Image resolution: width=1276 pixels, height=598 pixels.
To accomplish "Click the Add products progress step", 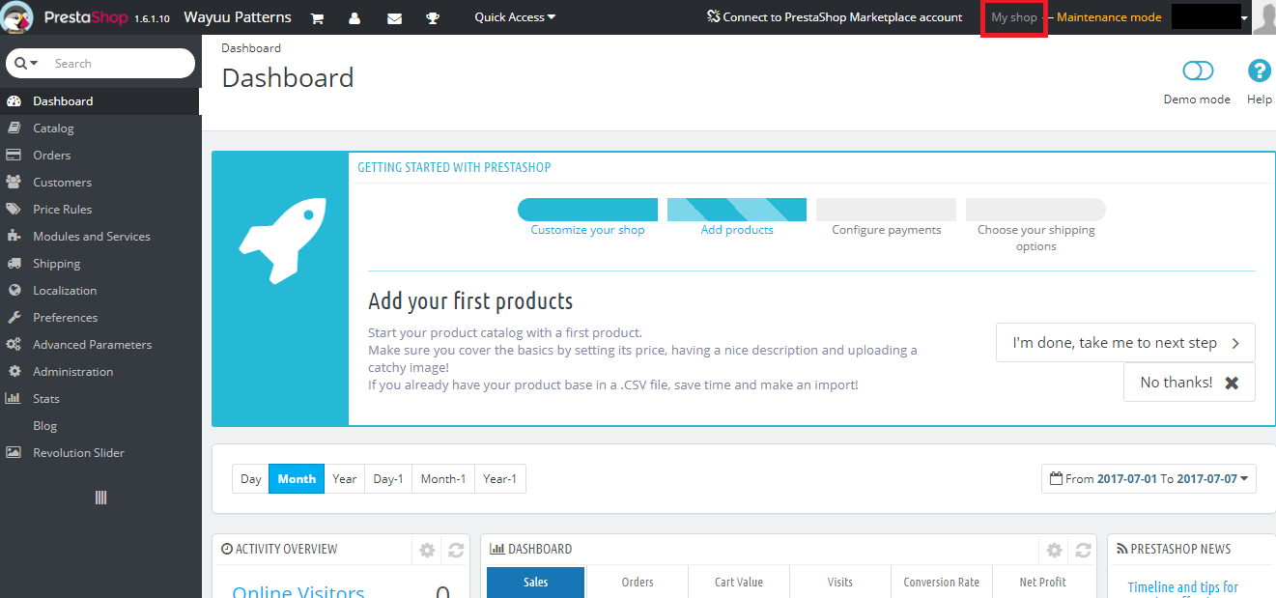I will (x=737, y=217).
